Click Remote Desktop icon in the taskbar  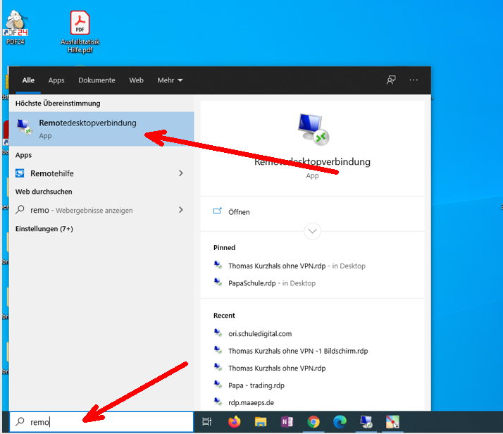point(366,422)
